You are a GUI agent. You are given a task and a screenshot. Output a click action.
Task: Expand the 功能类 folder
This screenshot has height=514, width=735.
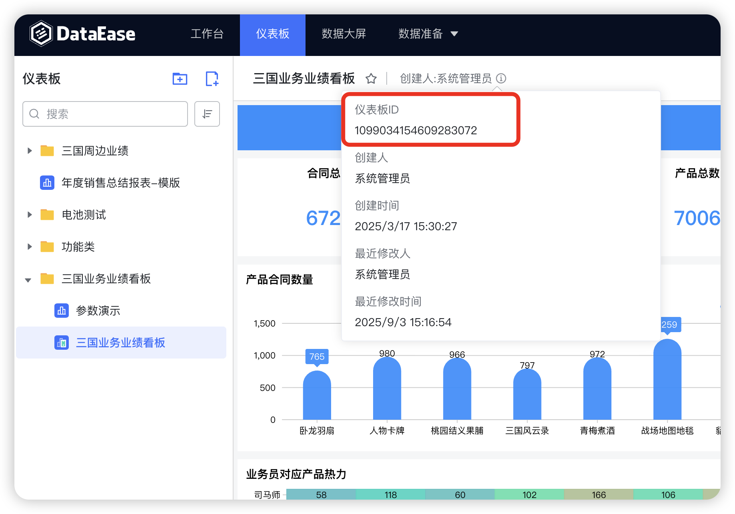coord(29,247)
